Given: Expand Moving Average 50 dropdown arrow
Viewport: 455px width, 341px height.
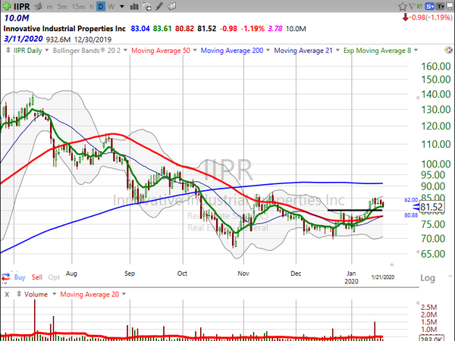Looking at the screenshot, I should [x=195, y=50].
